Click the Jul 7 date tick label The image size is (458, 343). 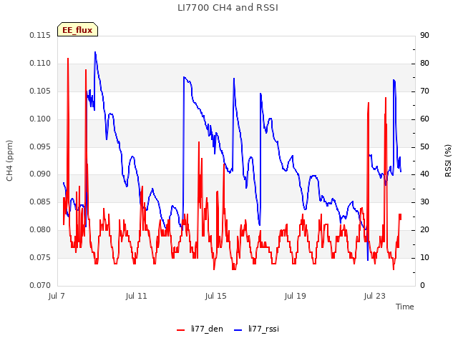pos(57,296)
